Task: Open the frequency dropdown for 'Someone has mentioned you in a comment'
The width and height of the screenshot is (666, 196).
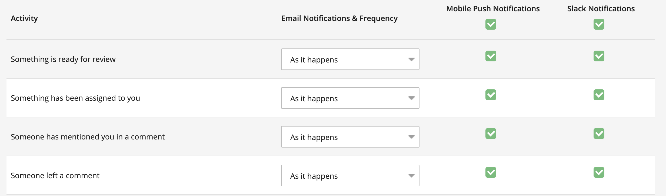Action: 350,137
